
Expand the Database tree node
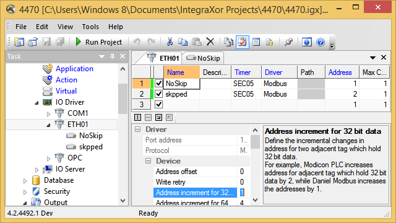(25, 181)
